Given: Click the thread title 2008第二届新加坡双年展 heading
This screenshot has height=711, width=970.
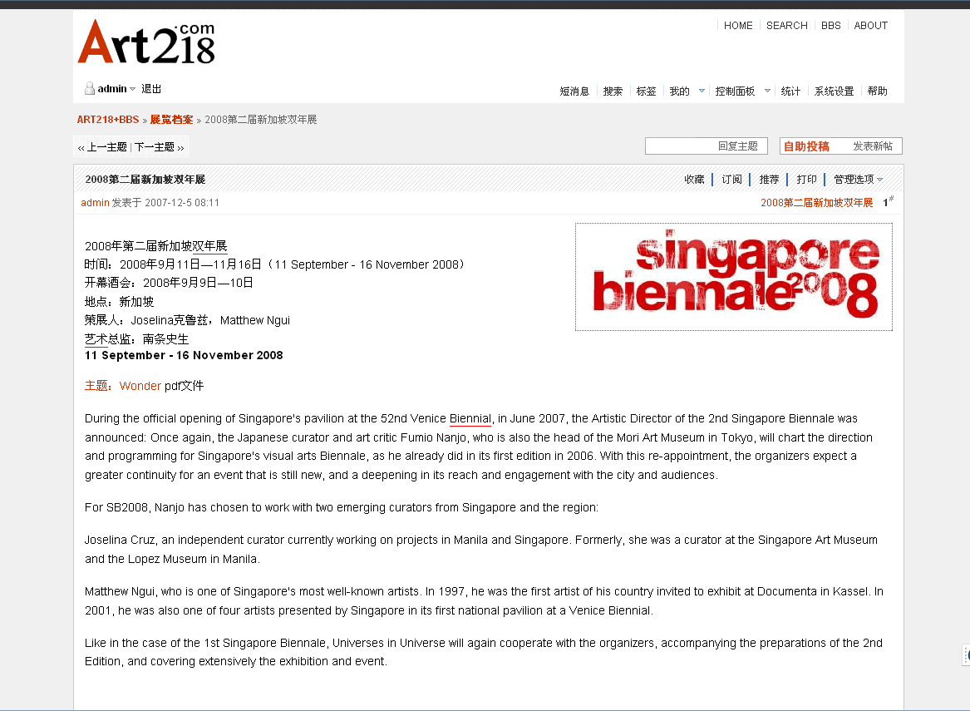Looking at the screenshot, I should (145, 180).
